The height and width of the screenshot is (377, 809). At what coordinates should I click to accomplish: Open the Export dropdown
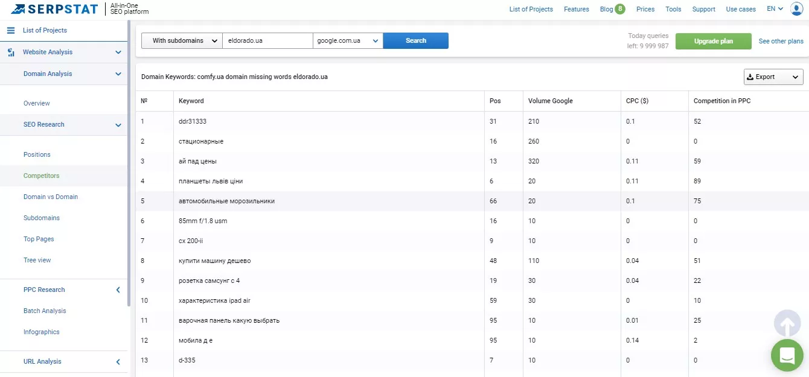click(773, 77)
